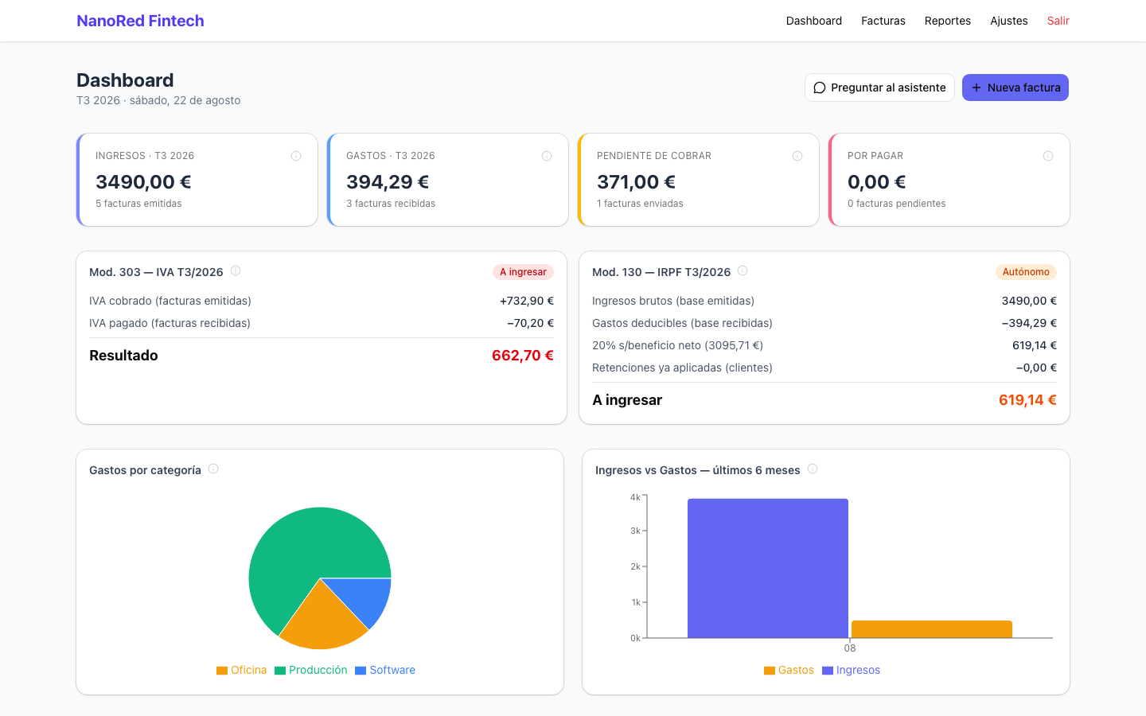
Task: Click info icon on Pendiente de cobrar card
Action: (797, 156)
